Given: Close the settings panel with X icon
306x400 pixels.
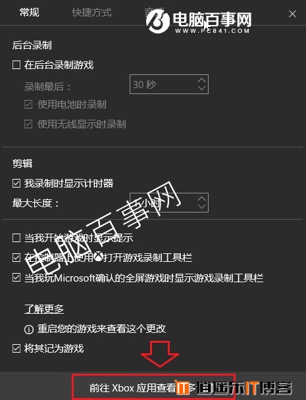Looking at the screenshot, I should click(292, 14).
